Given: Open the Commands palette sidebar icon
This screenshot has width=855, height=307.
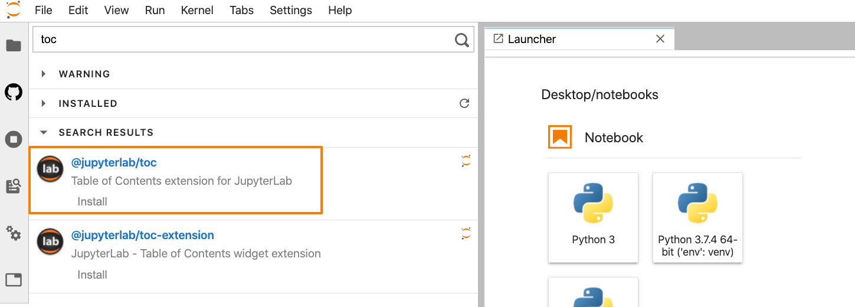Looking at the screenshot, I should click(14, 187).
